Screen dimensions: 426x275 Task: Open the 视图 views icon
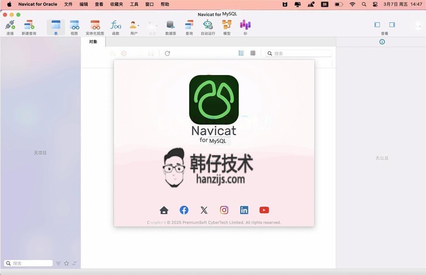coord(74,27)
